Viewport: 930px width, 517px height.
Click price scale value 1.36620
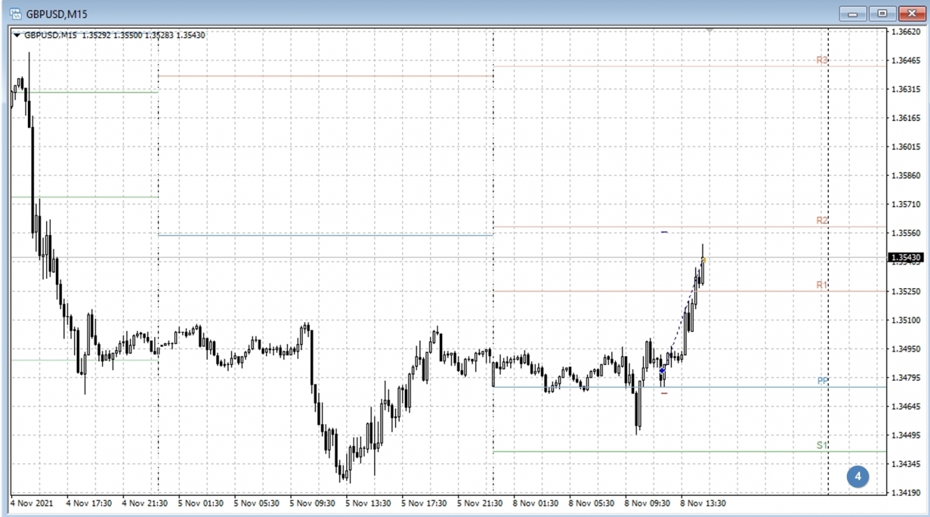[x=907, y=31]
